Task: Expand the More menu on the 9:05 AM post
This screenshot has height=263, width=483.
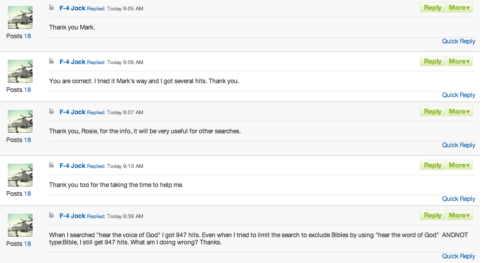Action: pos(459,8)
